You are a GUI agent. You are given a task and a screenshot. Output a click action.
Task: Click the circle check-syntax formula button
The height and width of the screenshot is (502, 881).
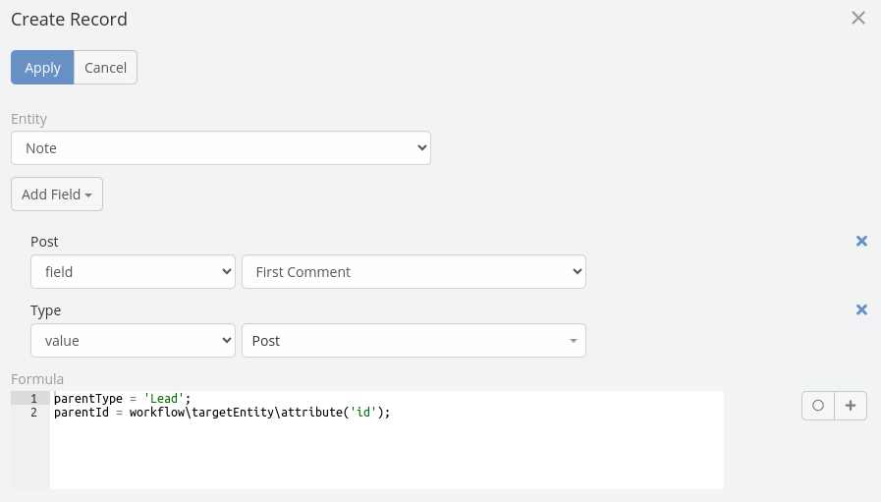(x=818, y=406)
